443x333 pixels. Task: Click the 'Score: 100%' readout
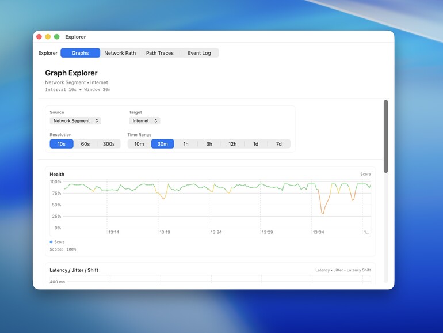(x=63, y=249)
